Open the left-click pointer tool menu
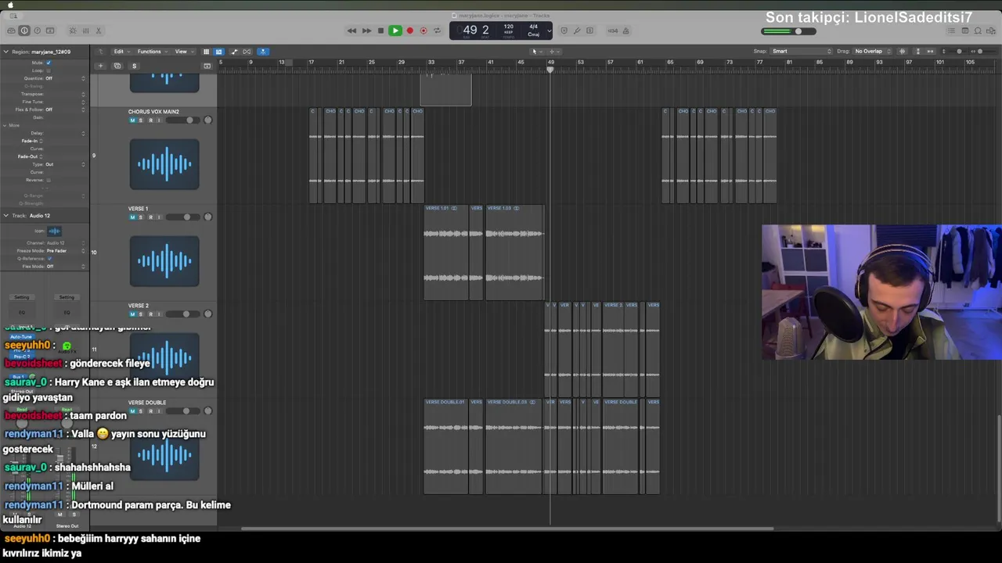This screenshot has width=1002, height=563. coord(535,52)
